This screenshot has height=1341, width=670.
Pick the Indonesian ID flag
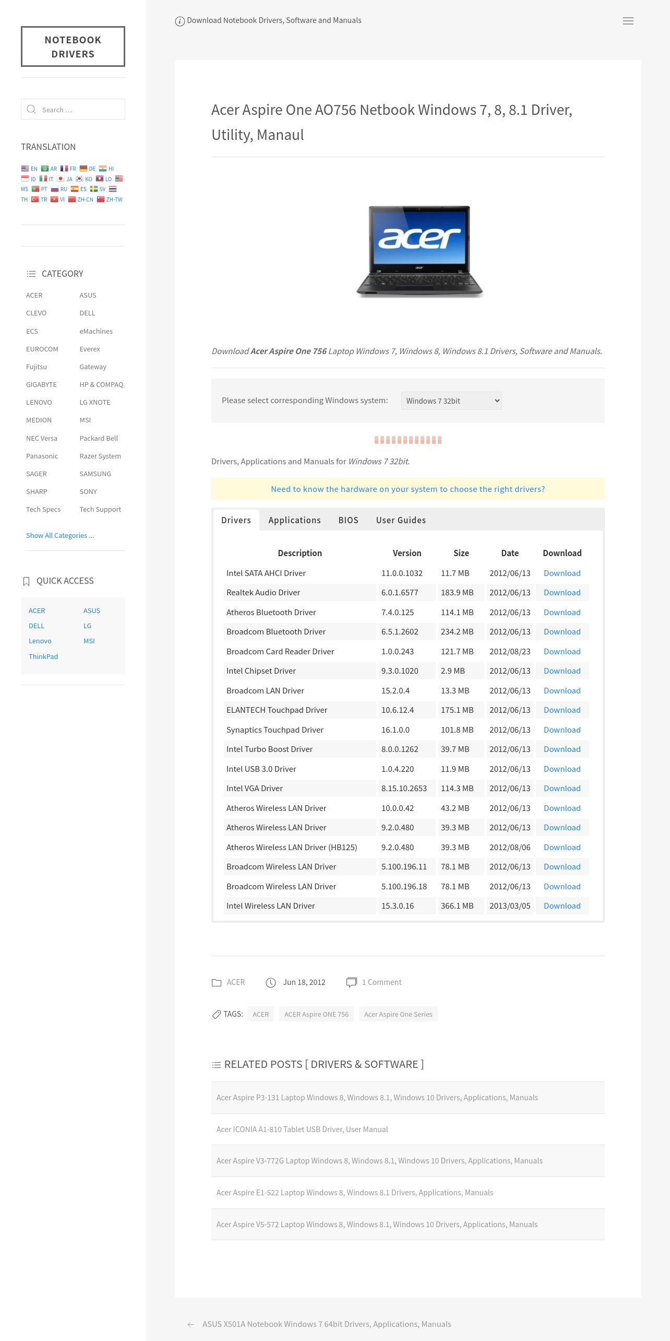coord(25,179)
